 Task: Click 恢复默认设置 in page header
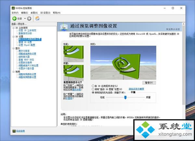click(x=173, y=29)
